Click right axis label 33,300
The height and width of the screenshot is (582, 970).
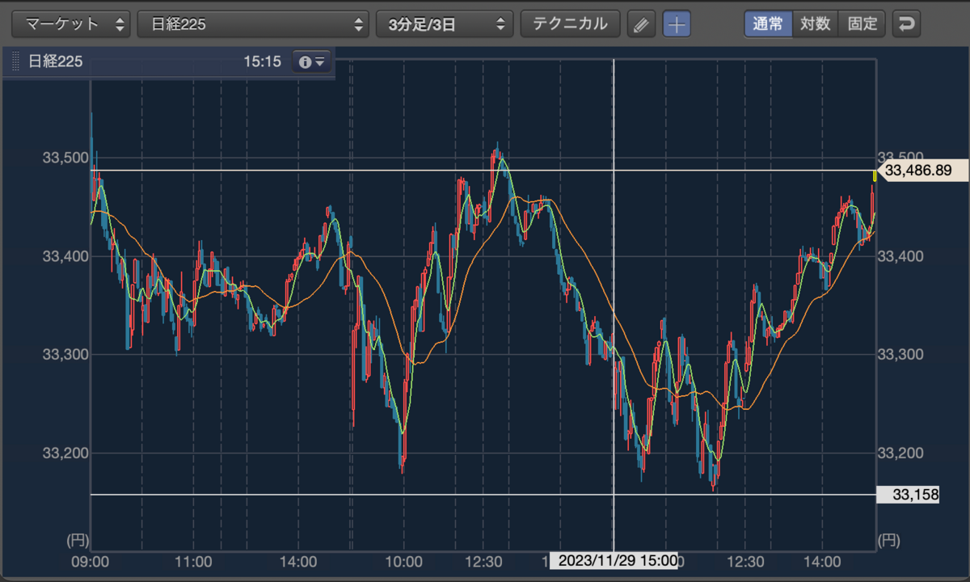pos(900,354)
